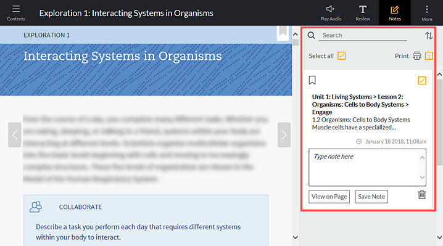Click the COLLABORATE people icon

click(x=36, y=207)
